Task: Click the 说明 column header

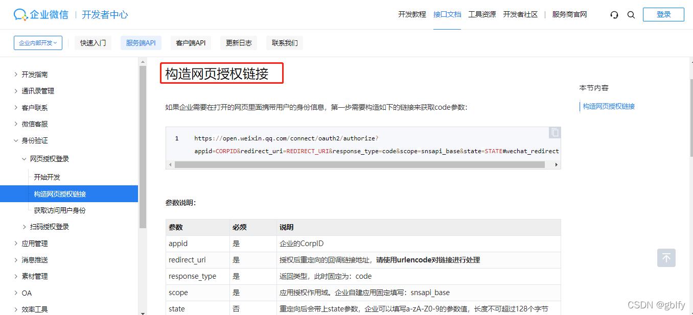Action: pyautogui.click(x=419, y=227)
